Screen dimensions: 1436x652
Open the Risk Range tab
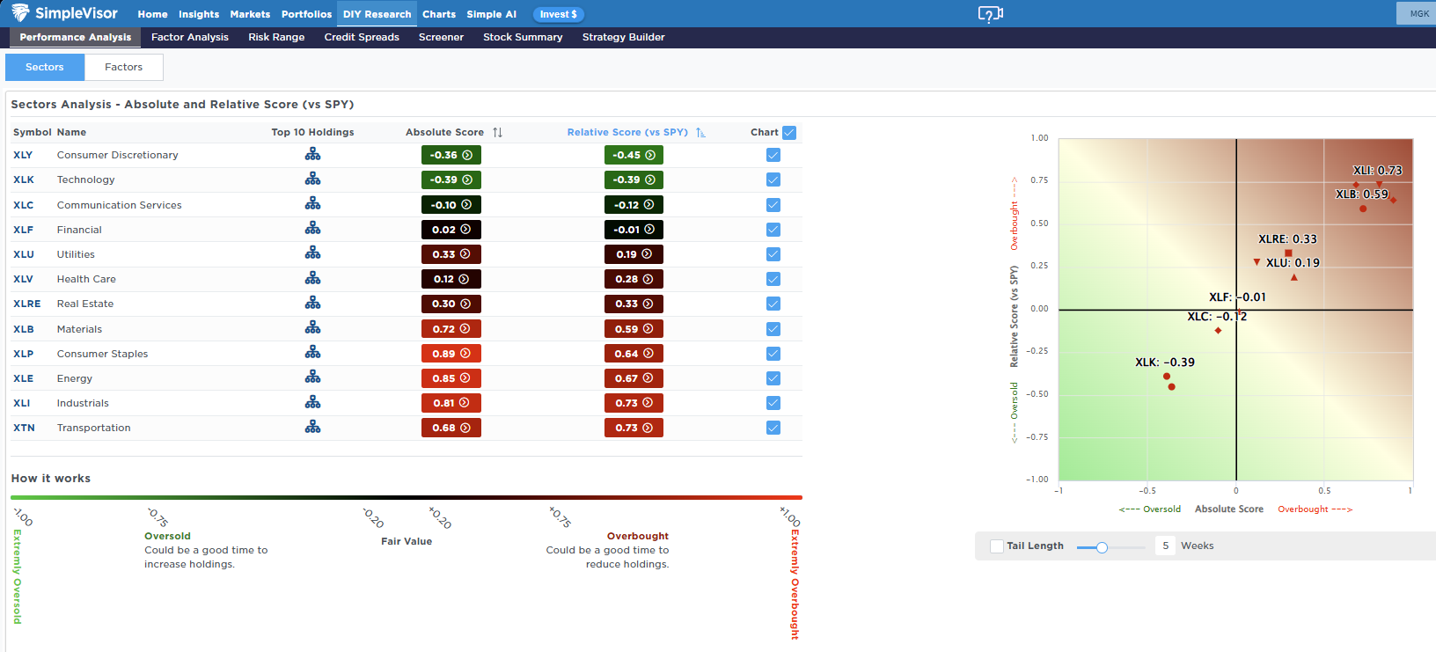(276, 37)
